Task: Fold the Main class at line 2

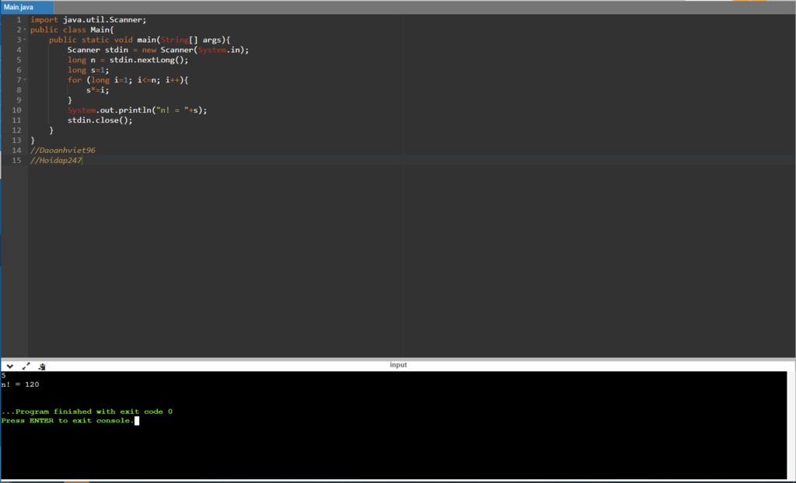Action: click(25, 30)
